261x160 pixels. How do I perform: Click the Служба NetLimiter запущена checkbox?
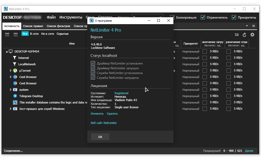tap(93, 77)
